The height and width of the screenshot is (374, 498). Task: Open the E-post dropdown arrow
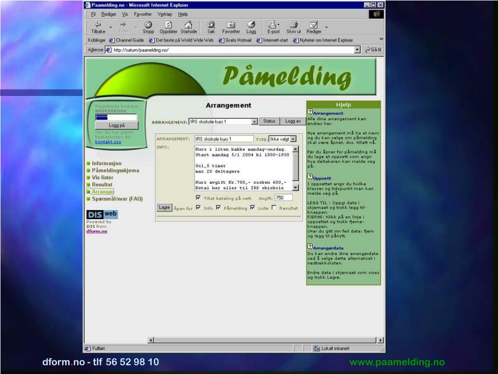(x=279, y=24)
